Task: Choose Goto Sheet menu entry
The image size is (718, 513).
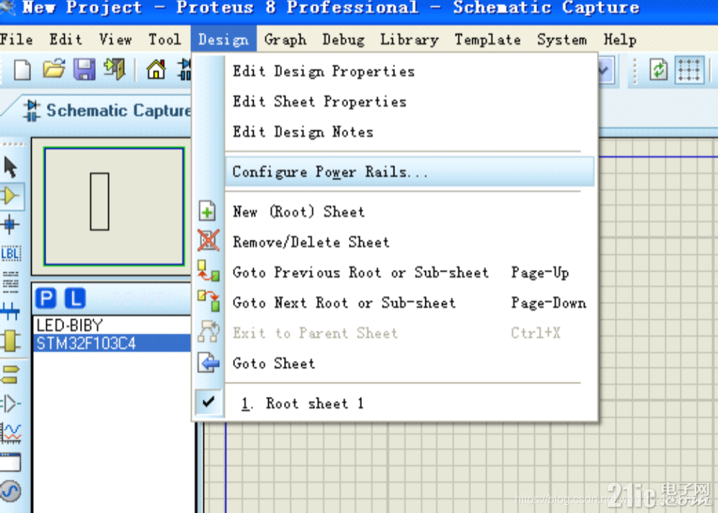Action: 410,364
